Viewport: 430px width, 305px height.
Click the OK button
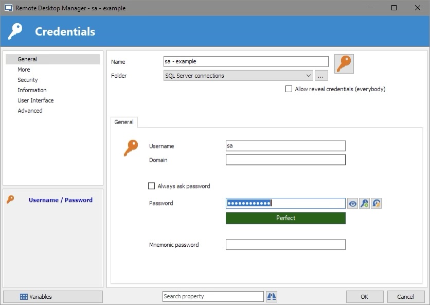coord(365,297)
